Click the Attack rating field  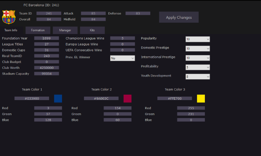click(x=93, y=13)
